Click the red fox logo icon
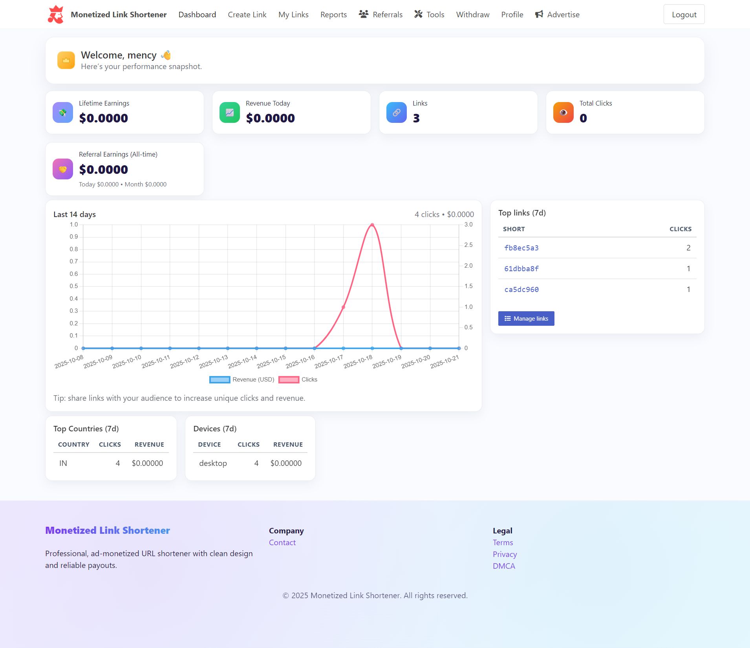Viewport: 750px width, 648px height. click(56, 15)
